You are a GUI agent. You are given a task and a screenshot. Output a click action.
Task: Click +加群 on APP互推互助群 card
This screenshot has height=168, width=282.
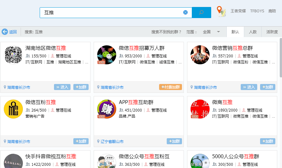(x=174, y=141)
